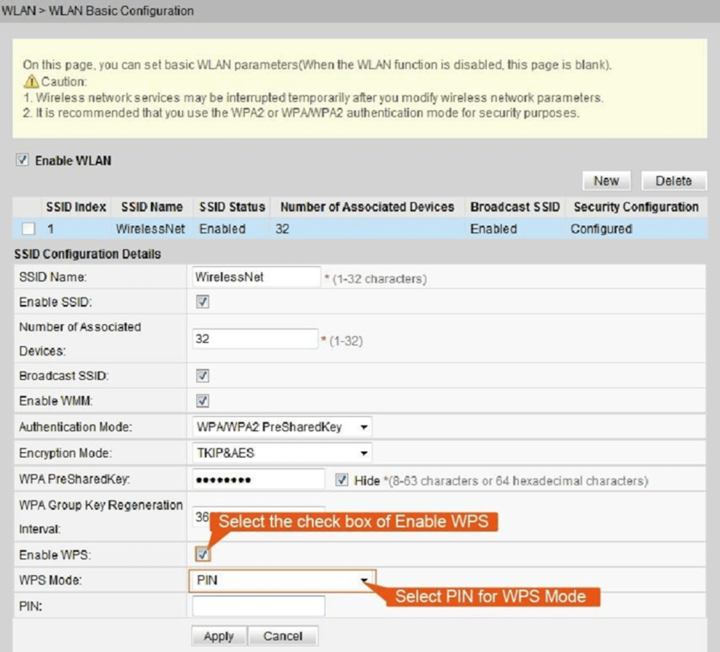The width and height of the screenshot is (720, 652).
Task: Click the Delete button
Action: tap(674, 181)
